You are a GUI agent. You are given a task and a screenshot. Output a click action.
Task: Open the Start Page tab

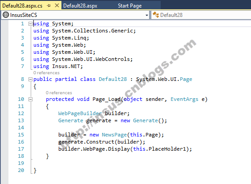130,6
